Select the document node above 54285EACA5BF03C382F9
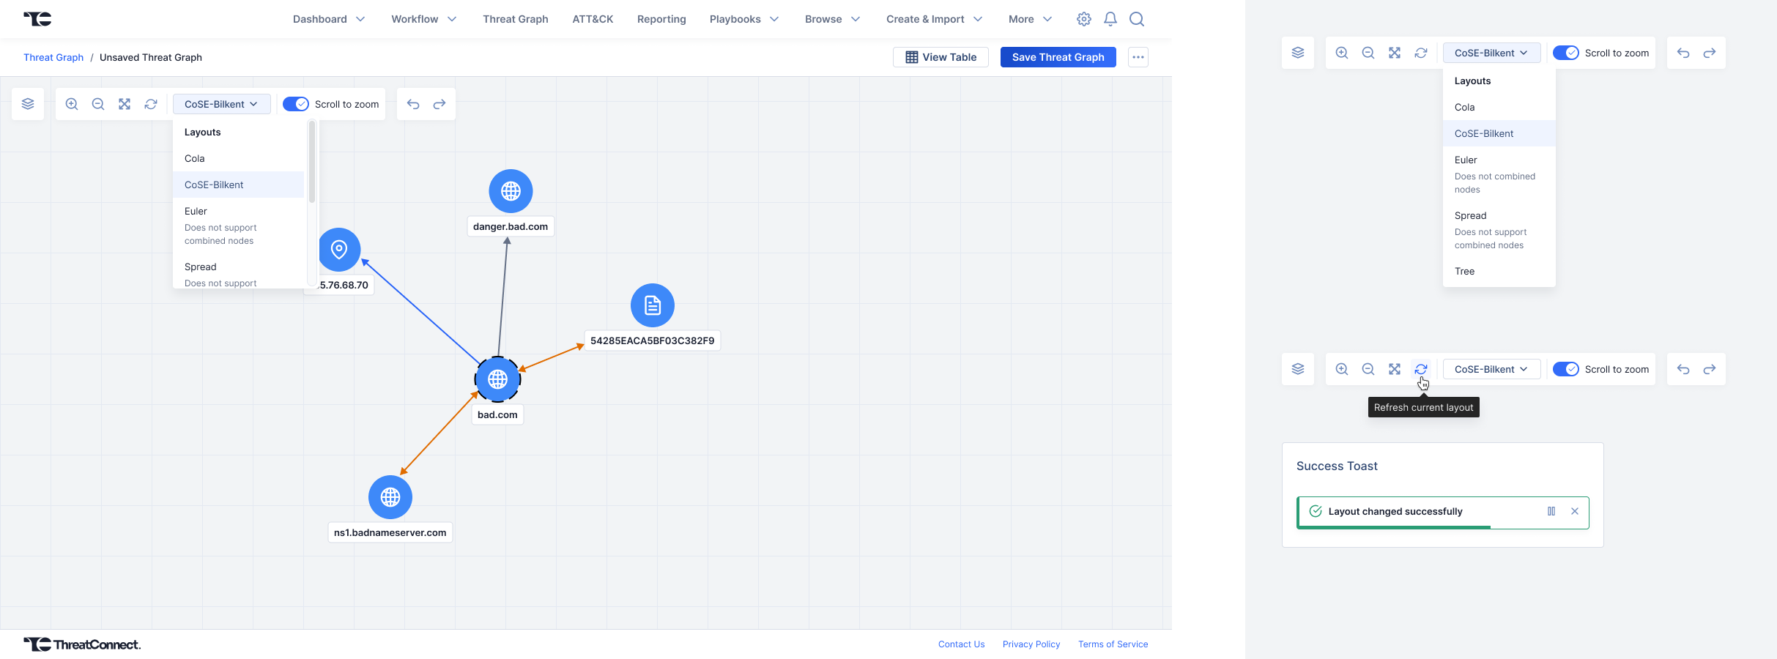Viewport: 1777px width, 659px height. 652,305
